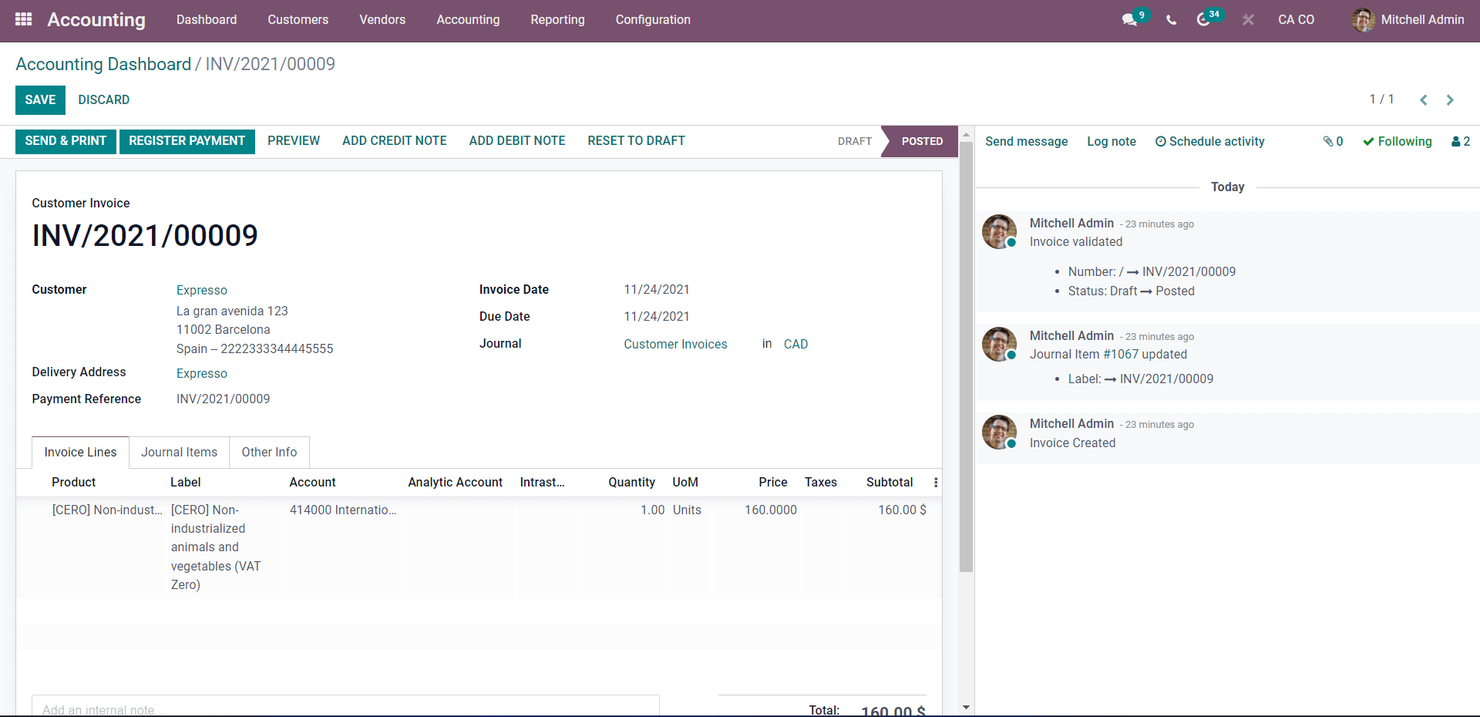1480x717 pixels.
Task: Click Schedule activity in chatter
Action: [x=1210, y=142]
